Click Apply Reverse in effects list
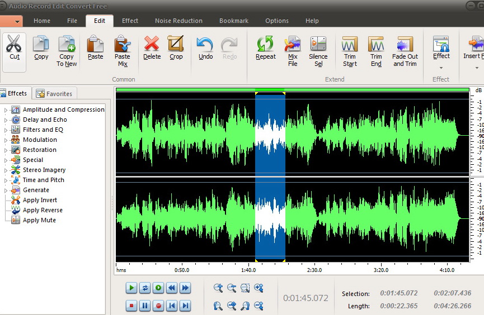The width and height of the screenshot is (484, 315). click(x=43, y=210)
